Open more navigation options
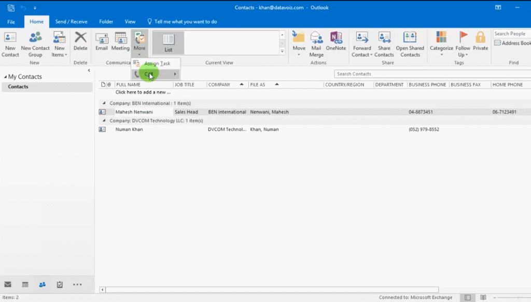This screenshot has height=302, width=531. point(77,284)
